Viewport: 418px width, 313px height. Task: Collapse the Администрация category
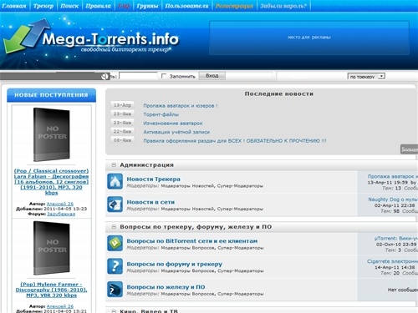(x=114, y=165)
